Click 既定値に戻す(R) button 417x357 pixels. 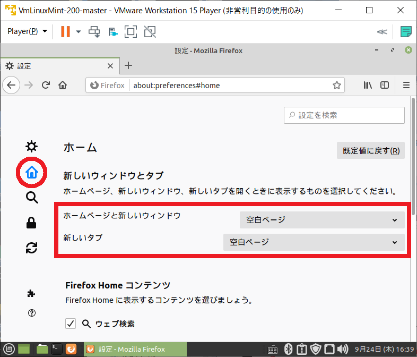[371, 150]
